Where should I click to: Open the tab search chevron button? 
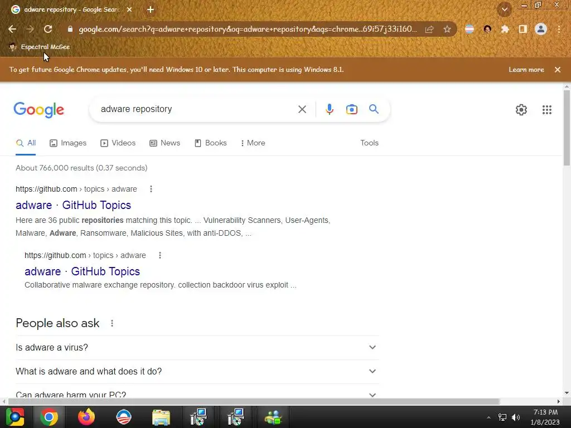coord(505,9)
